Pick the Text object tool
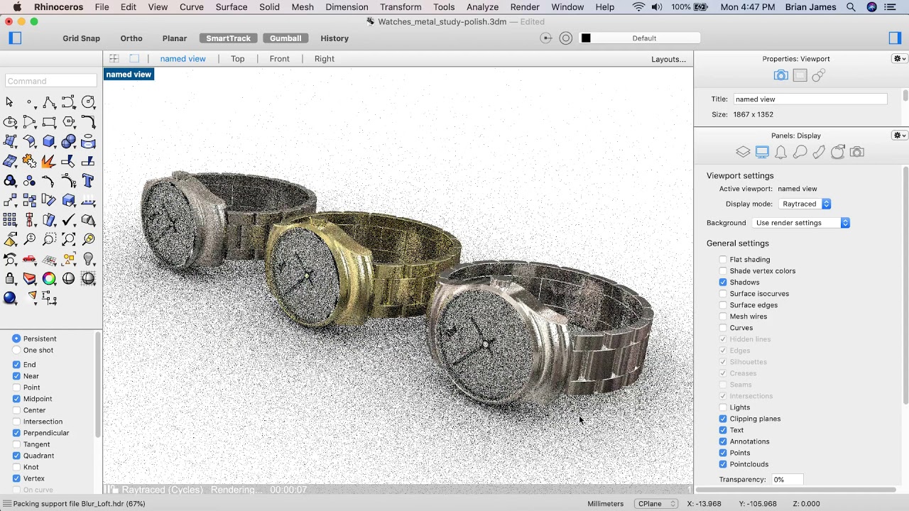The height and width of the screenshot is (511, 909). pyautogui.click(x=88, y=180)
